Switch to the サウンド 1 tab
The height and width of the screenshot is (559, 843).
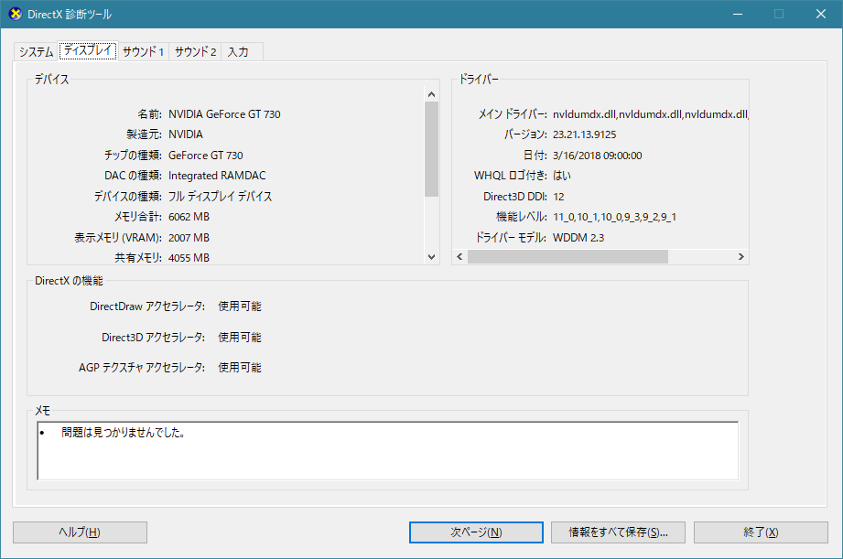[x=141, y=52]
